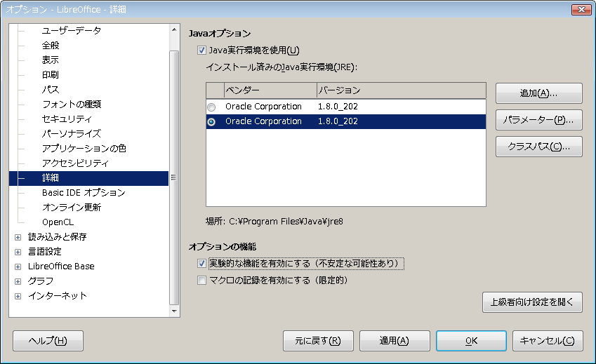
Task: Open the パラメーター(P)... dialog
Action: (539, 120)
